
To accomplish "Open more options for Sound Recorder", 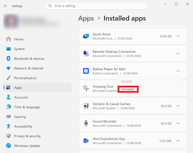I will pos(178,123).
